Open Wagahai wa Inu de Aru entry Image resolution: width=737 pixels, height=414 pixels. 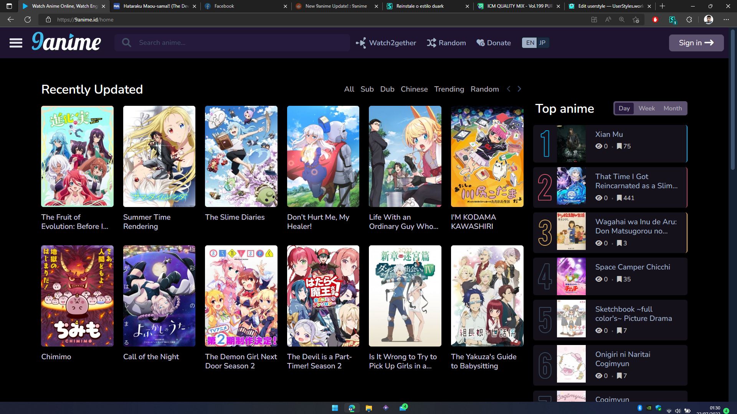pyautogui.click(x=610, y=233)
